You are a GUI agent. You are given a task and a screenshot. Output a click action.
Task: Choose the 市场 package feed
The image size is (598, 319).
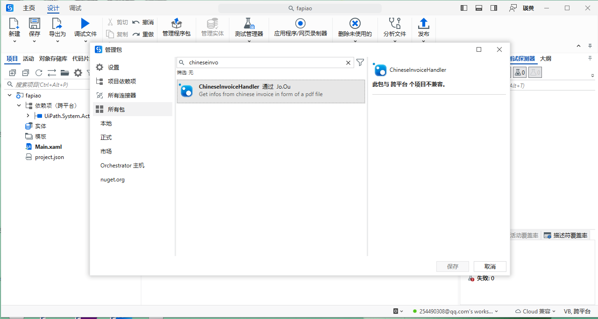[x=106, y=152]
